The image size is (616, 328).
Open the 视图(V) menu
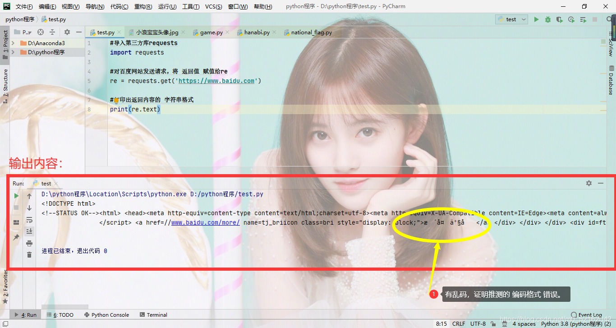coord(70,7)
